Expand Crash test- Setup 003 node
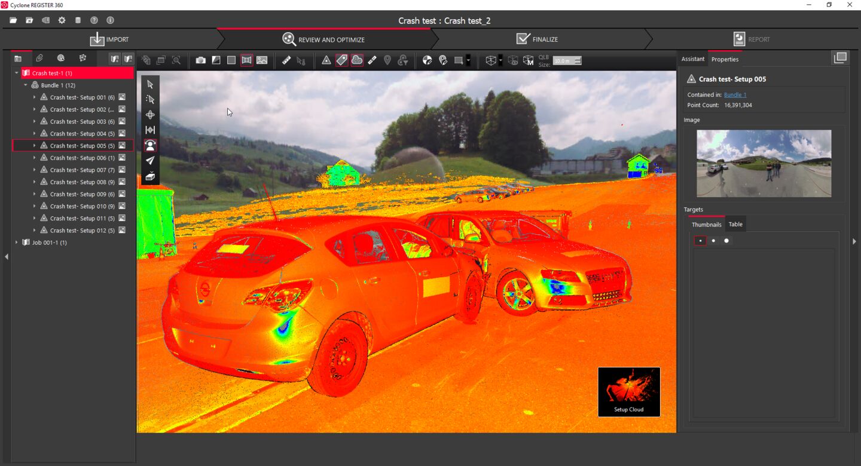Screen dimensions: 861x466 [34, 122]
